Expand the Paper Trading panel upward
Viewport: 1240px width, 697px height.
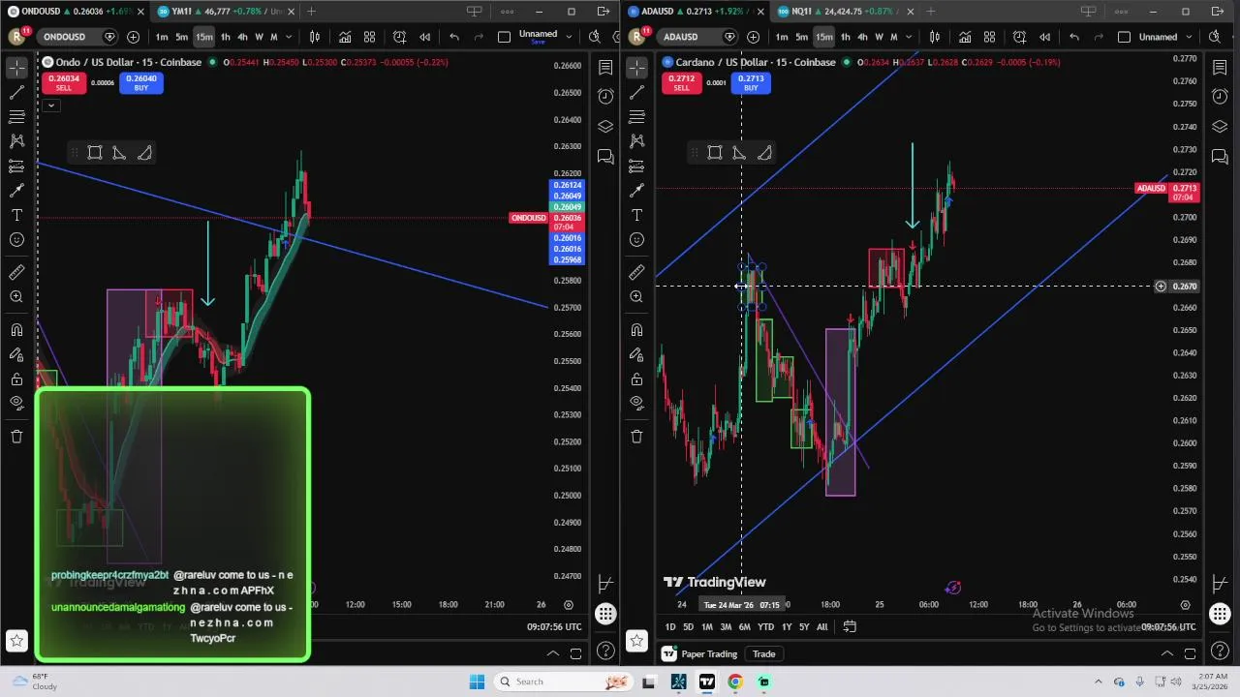point(1167,654)
